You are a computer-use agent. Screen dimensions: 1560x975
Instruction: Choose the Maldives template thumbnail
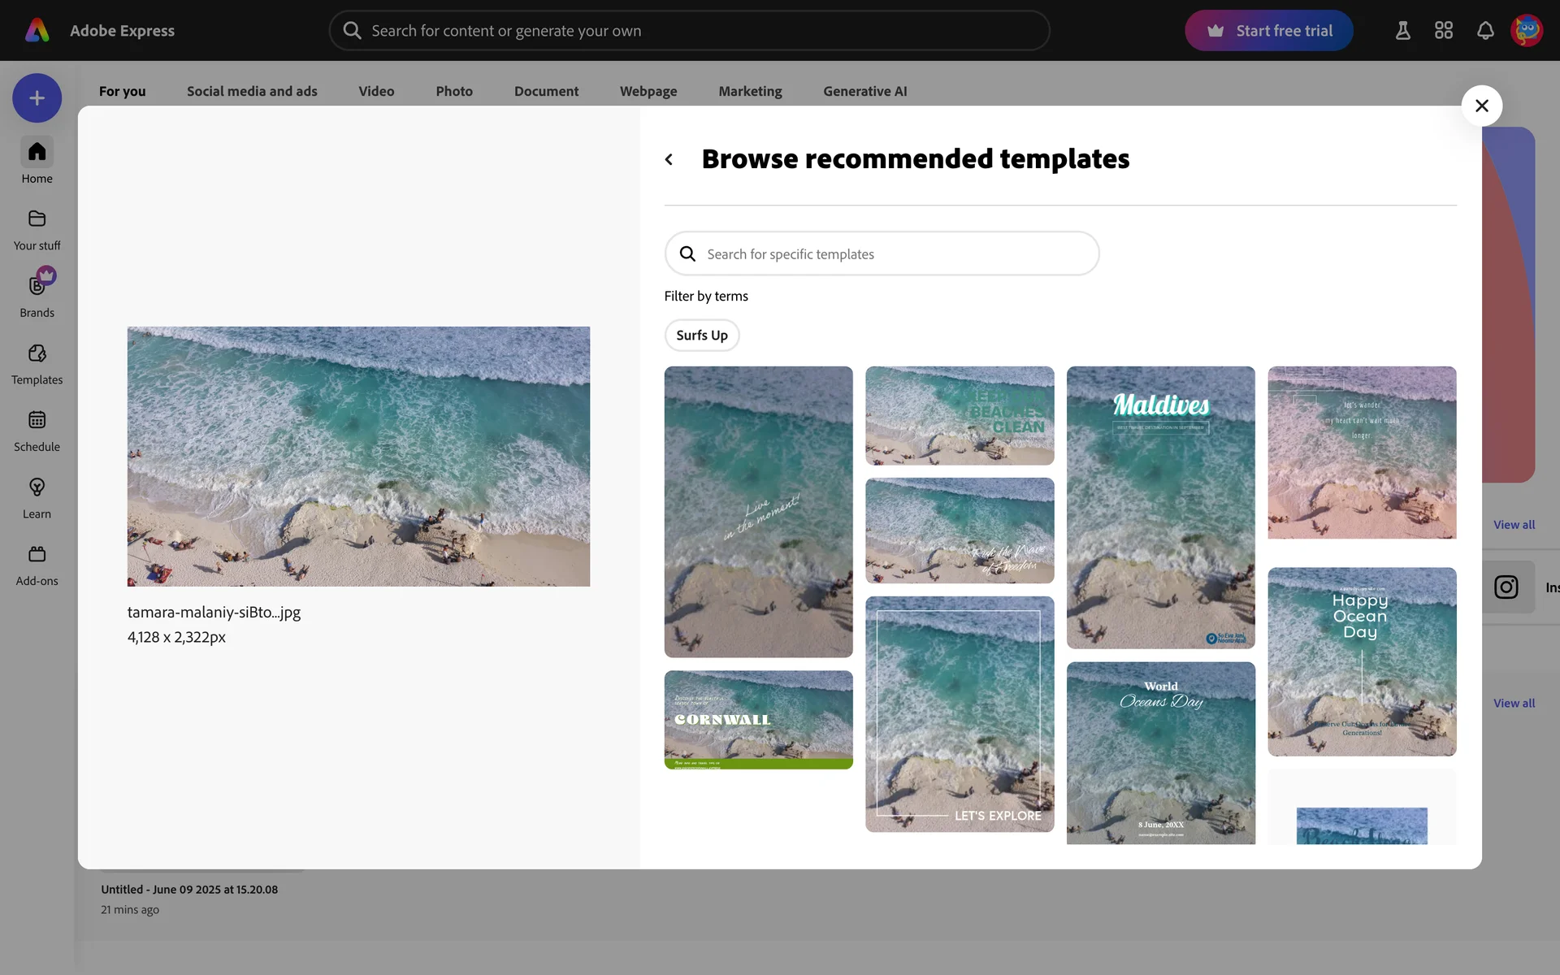coord(1160,507)
